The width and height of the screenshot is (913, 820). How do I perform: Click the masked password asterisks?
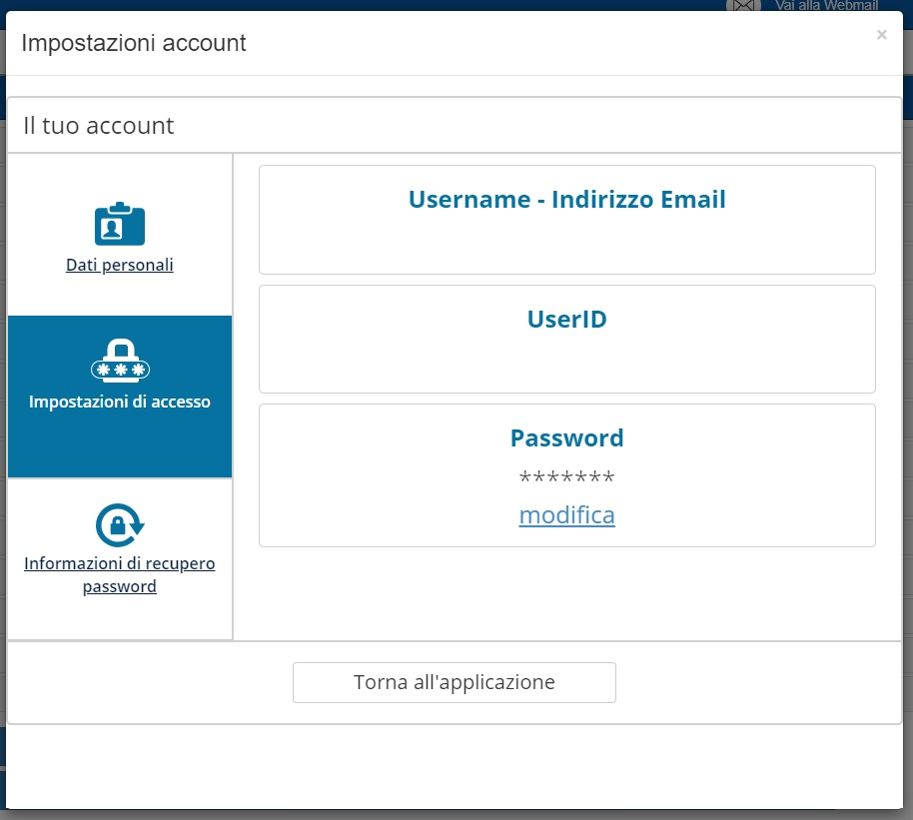pyautogui.click(x=566, y=479)
